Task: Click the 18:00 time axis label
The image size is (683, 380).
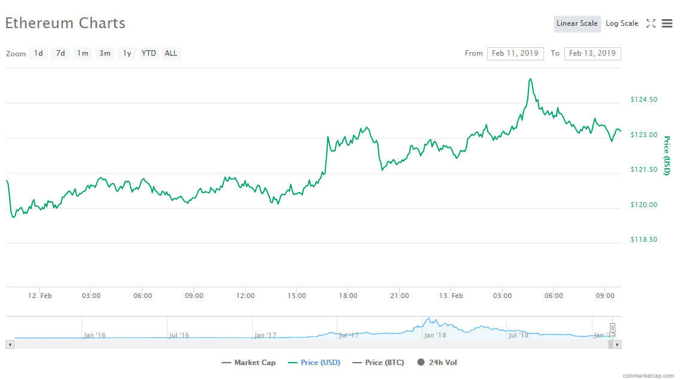Action: pyautogui.click(x=348, y=296)
